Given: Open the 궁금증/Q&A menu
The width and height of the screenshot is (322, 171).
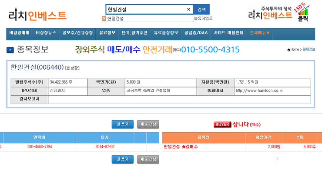Looking at the screenshot, I should click(x=196, y=33).
